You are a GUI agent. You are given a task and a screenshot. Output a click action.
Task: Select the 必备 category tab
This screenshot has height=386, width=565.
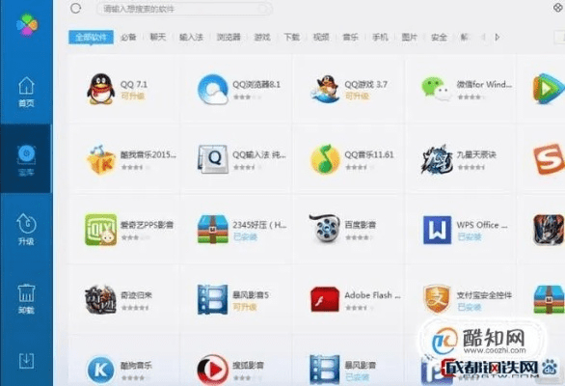(x=128, y=37)
